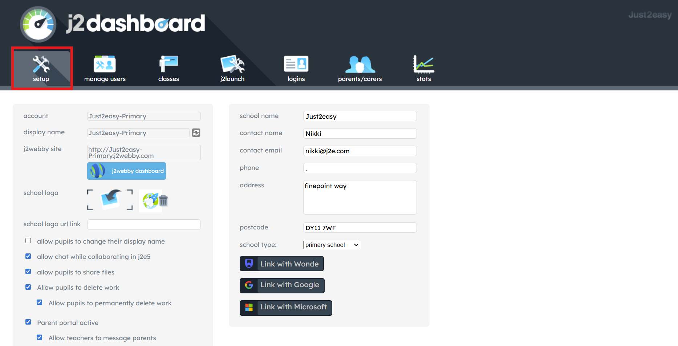Click the j2dashboard title text

(x=136, y=24)
